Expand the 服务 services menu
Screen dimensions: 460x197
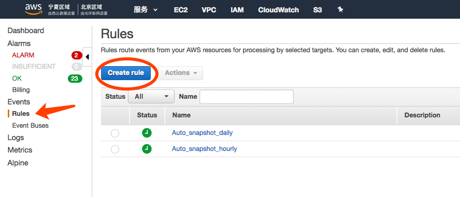pos(146,10)
